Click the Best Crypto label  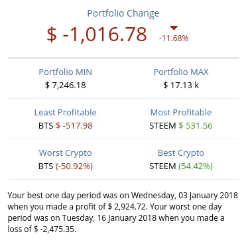[181, 153]
